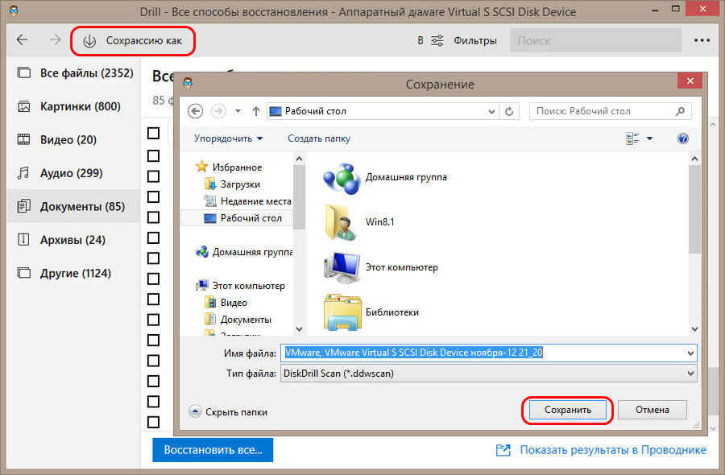Click Сохранить сессию как toolbar button
The height and width of the screenshot is (475, 725).
(133, 41)
